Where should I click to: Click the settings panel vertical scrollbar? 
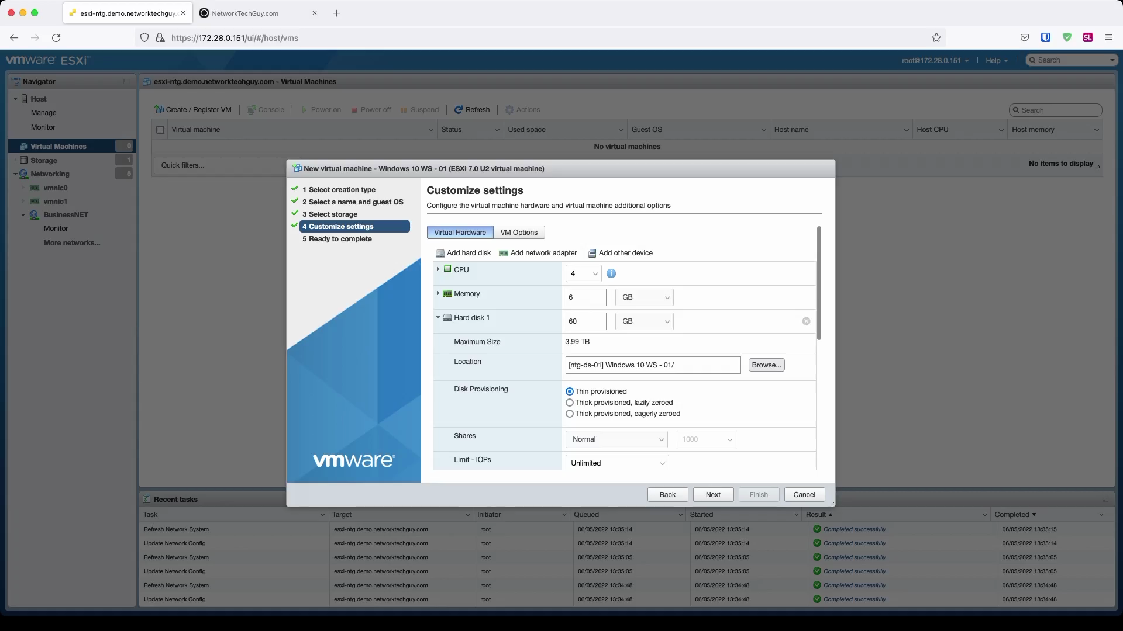point(819,283)
